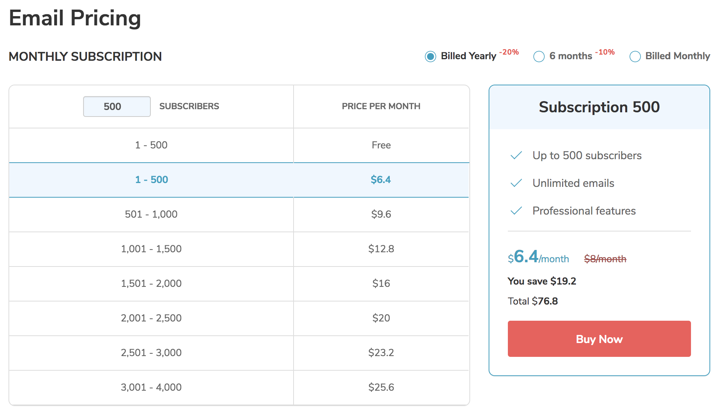Click the $20 price cell
This screenshot has height=413, width=721.
click(381, 318)
